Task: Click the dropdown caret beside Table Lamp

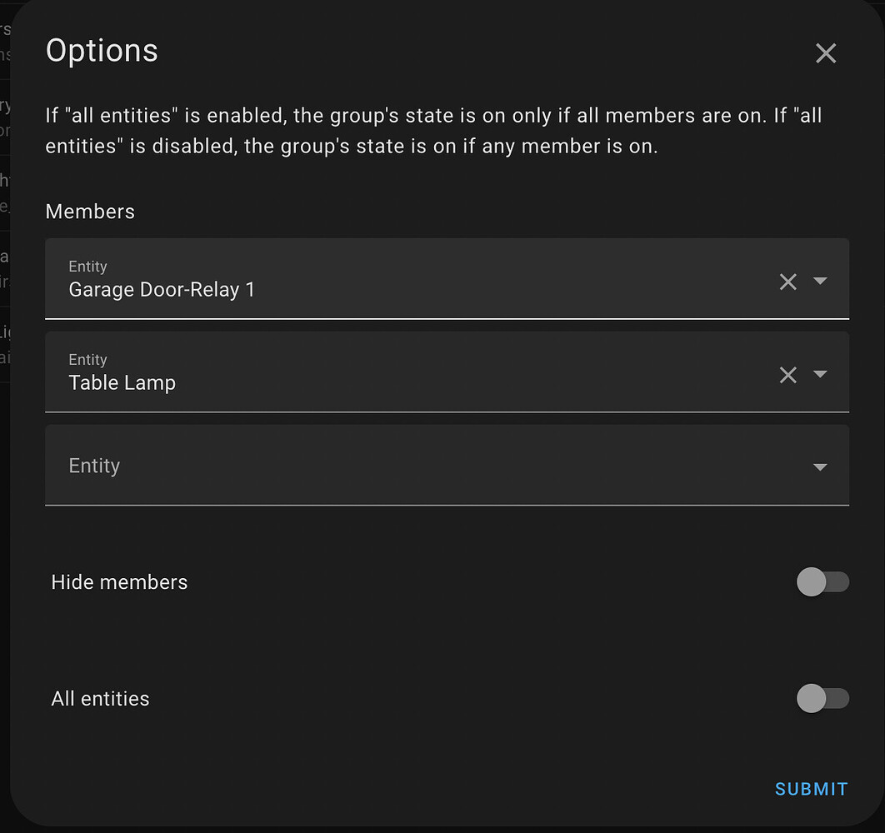Action: (x=821, y=375)
